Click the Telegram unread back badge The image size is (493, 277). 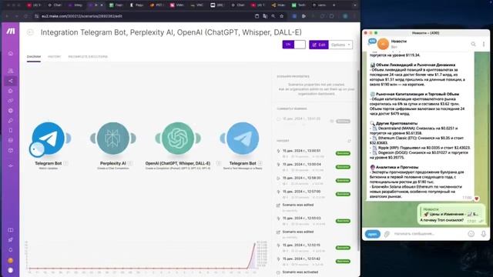372,41
